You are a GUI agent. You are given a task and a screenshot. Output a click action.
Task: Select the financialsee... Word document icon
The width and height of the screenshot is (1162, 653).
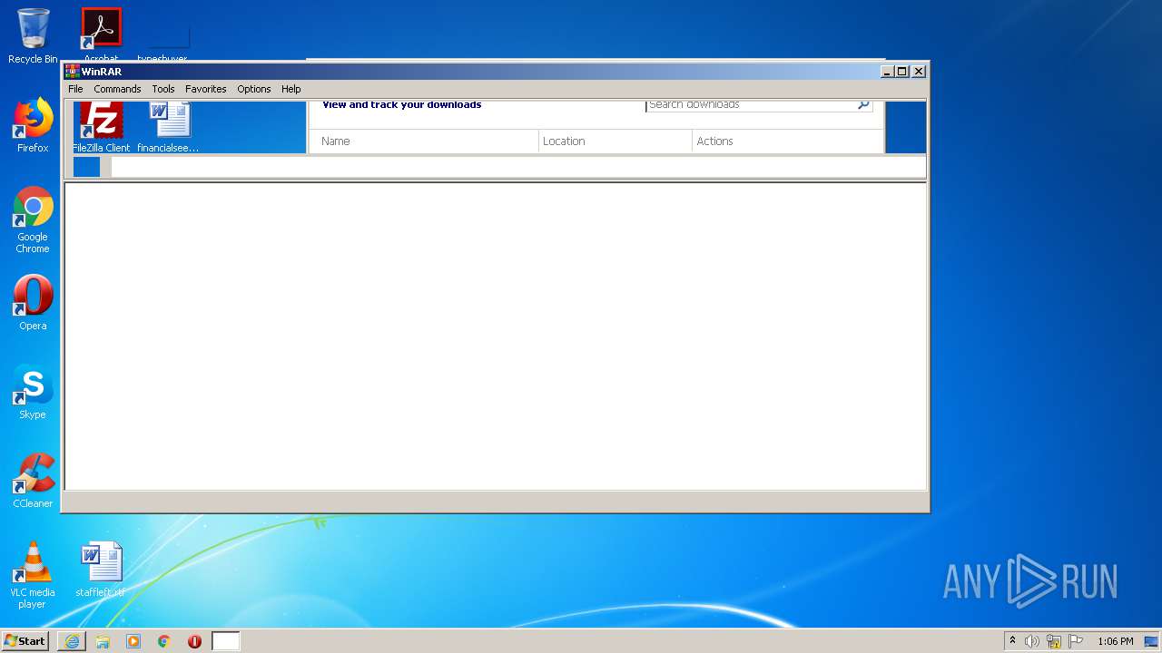169,127
